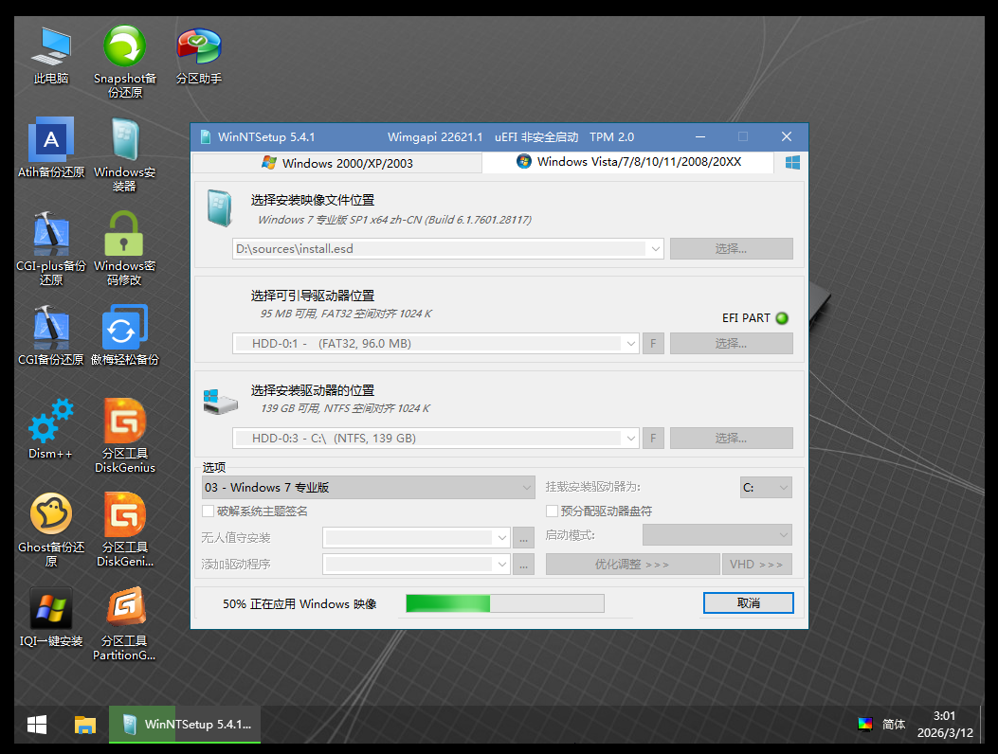Expand the install.esd path dropdown
The image size is (998, 754).
pyautogui.click(x=655, y=249)
